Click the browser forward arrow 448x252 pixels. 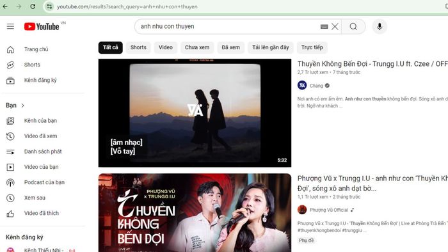[19, 6]
